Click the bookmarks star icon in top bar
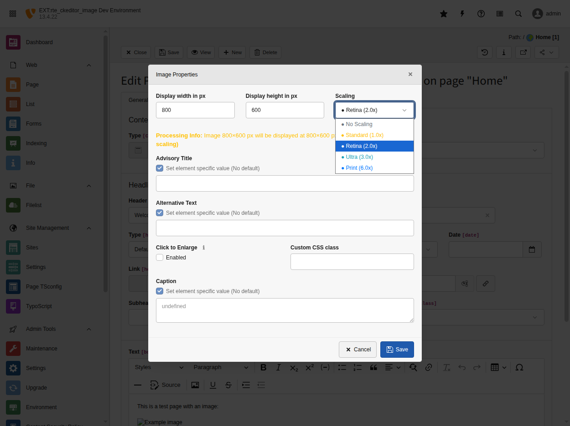The height and width of the screenshot is (426, 570). click(443, 14)
